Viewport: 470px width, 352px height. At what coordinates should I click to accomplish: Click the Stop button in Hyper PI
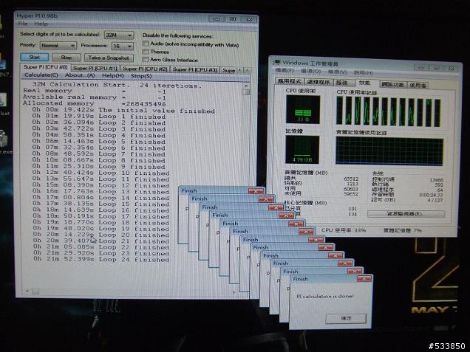point(67,57)
